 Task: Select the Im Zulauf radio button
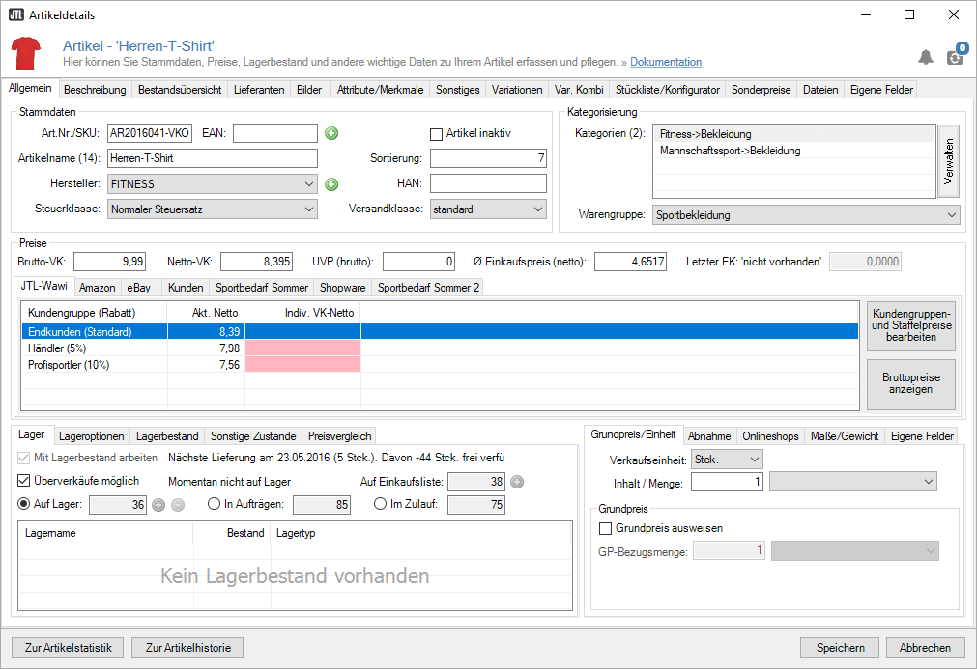click(380, 504)
